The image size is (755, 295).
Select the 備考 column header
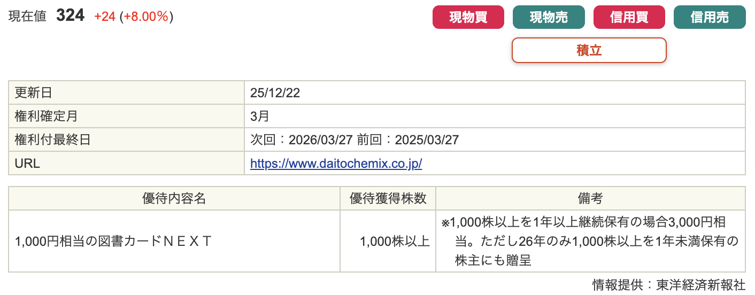[590, 198]
